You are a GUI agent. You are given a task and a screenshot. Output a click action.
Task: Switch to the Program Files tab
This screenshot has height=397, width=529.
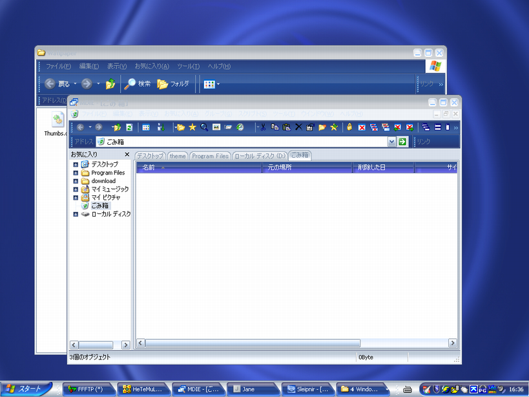(x=210, y=156)
